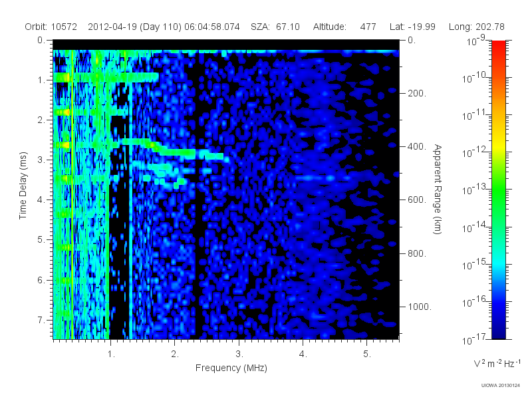Click the time delay tick '1.'

coord(41,80)
